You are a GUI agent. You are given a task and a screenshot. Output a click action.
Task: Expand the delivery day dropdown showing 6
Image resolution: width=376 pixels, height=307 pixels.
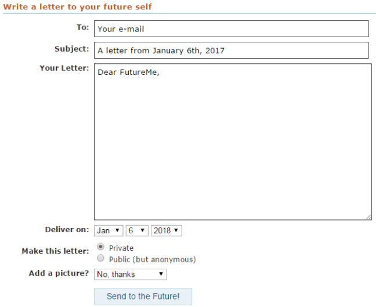(x=137, y=230)
